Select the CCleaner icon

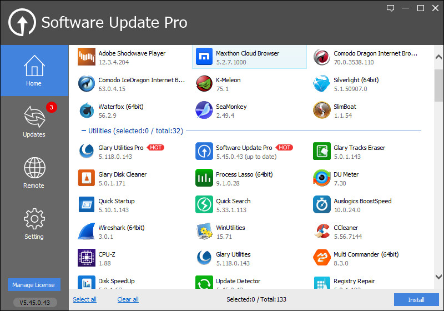[x=322, y=231]
